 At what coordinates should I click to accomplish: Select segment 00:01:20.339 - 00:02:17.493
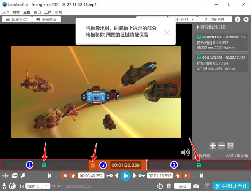point(222,63)
